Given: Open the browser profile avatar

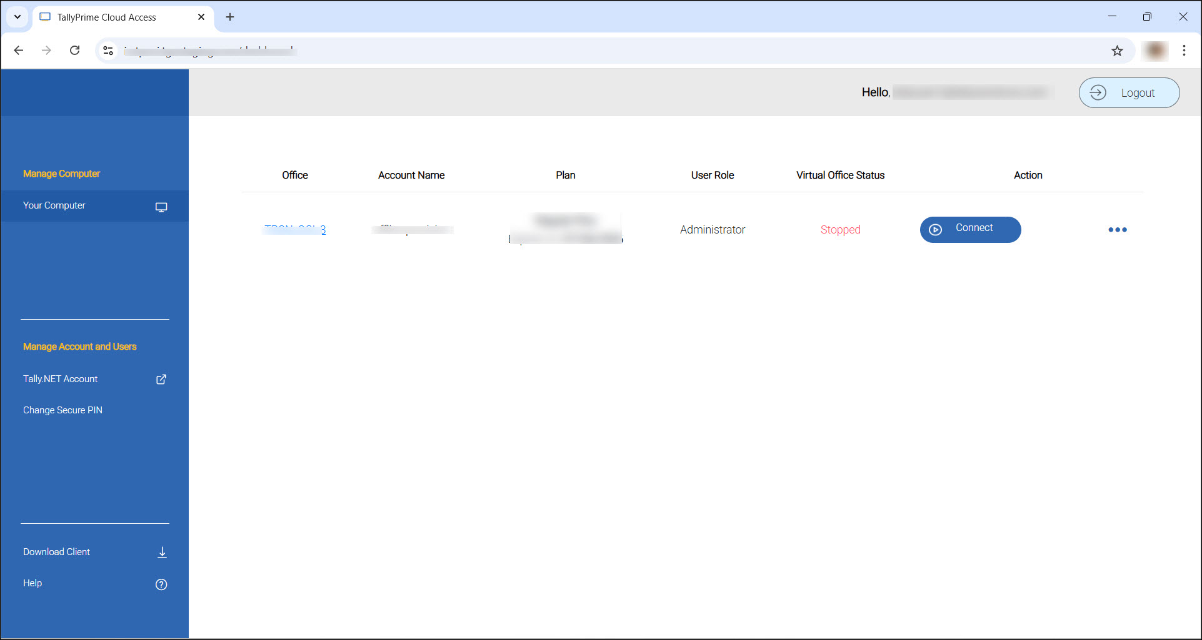Looking at the screenshot, I should coord(1154,51).
